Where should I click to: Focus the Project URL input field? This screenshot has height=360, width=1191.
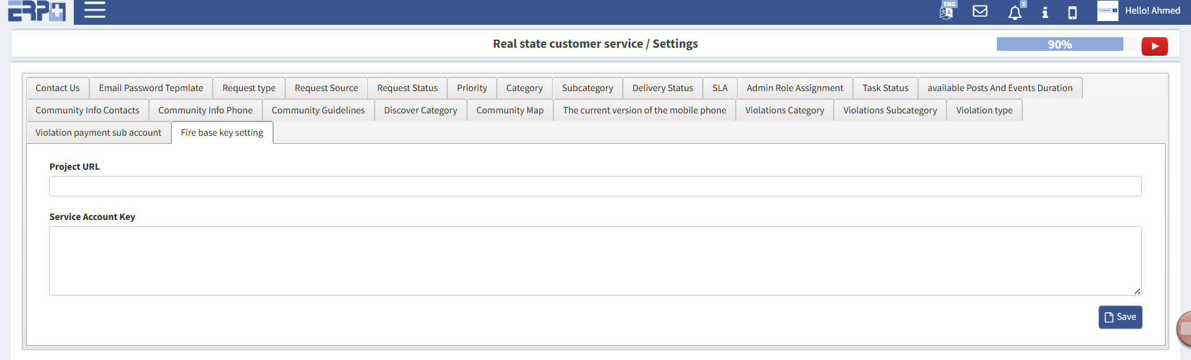[x=595, y=187]
